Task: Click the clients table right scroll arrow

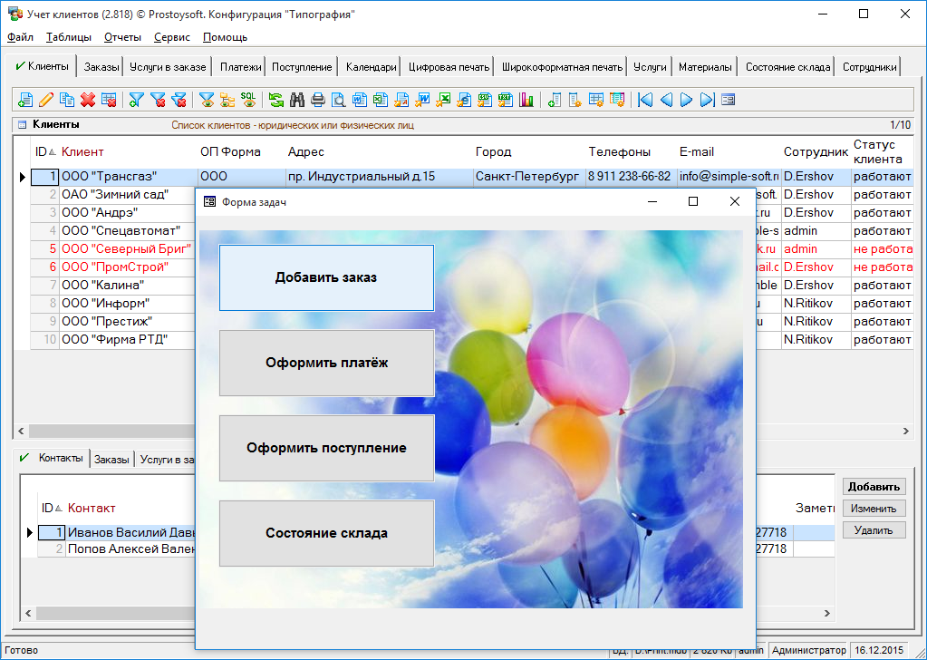Action: coord(906,432)
